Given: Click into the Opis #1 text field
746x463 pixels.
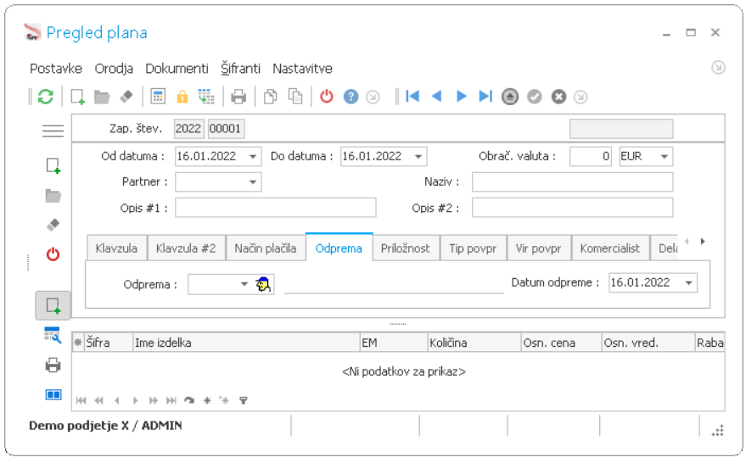Looking at the screenshot, I should 276,208.
